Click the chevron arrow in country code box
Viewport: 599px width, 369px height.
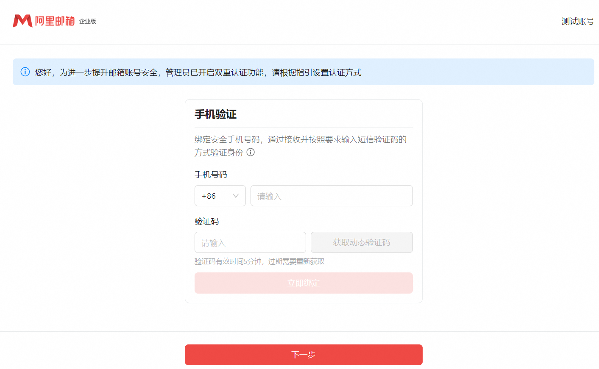coord(236,196)
